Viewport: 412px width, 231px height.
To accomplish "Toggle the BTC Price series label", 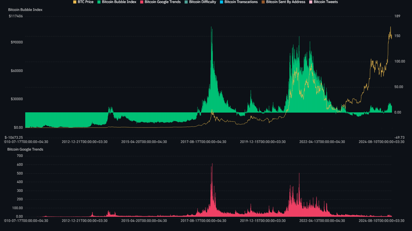I will 85,2.
